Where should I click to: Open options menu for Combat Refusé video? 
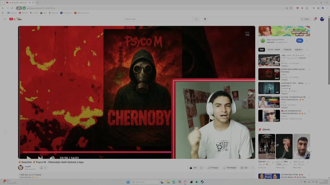pyautogui.click(x=309, y=97)
